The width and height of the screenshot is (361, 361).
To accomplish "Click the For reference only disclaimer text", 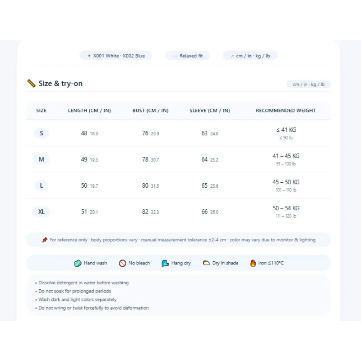I will (x=182, y=240).
